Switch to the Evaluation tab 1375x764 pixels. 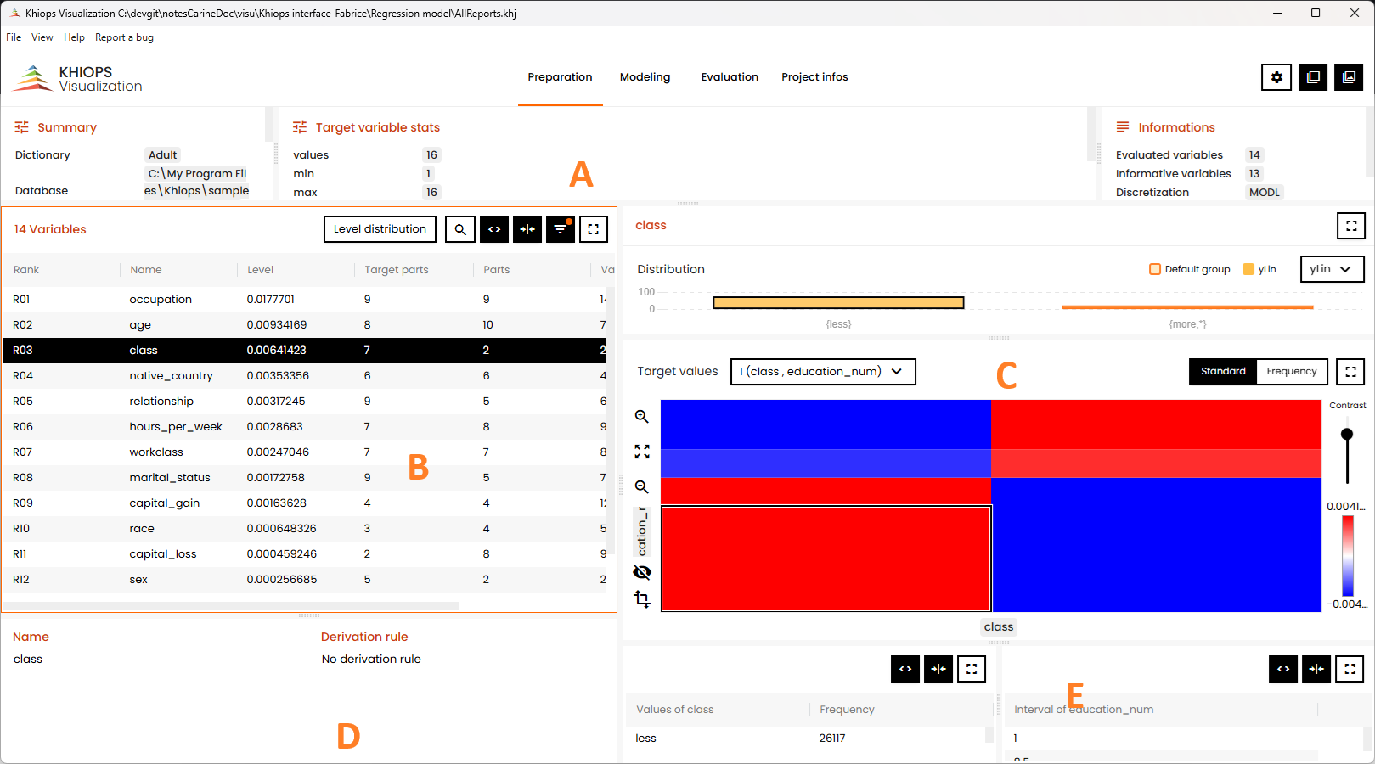pos(730,77)
